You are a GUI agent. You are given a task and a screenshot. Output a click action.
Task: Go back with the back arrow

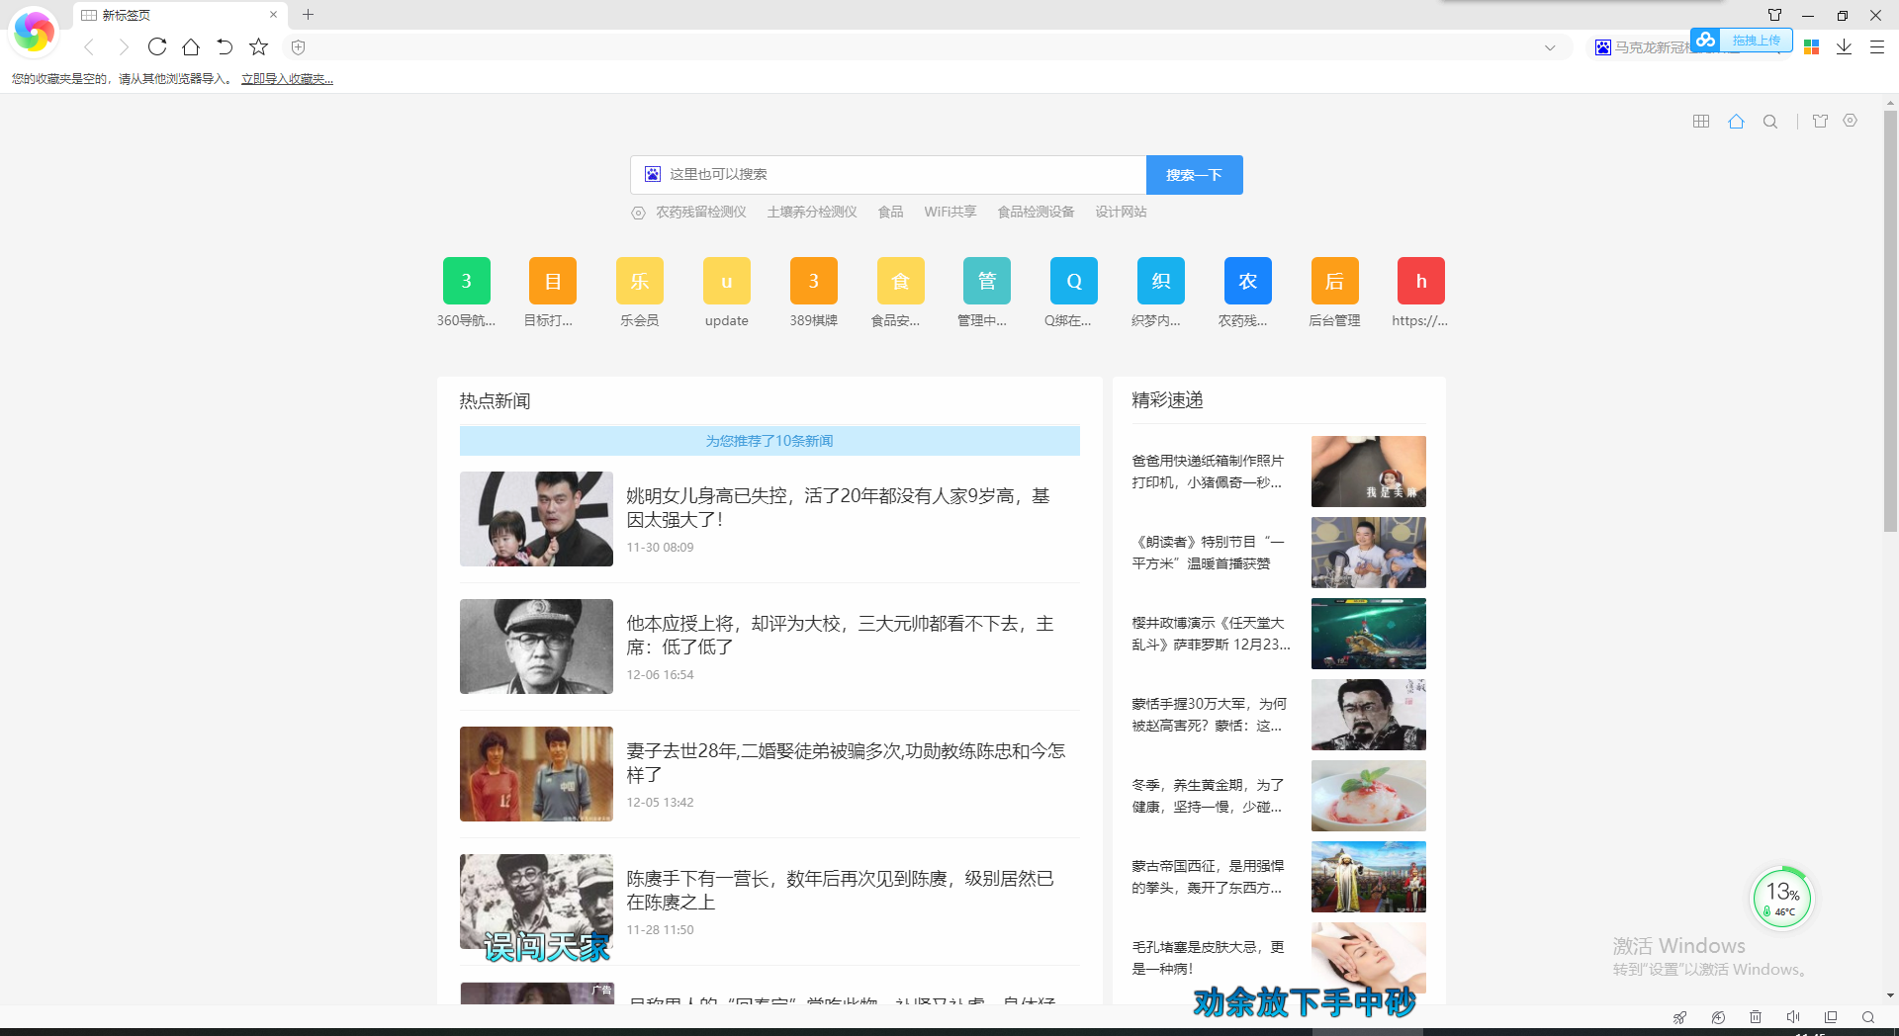(x=89, y=46)
